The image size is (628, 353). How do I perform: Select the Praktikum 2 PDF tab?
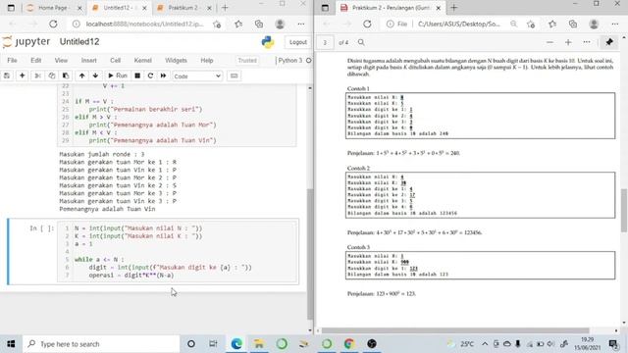coord(391,8)
